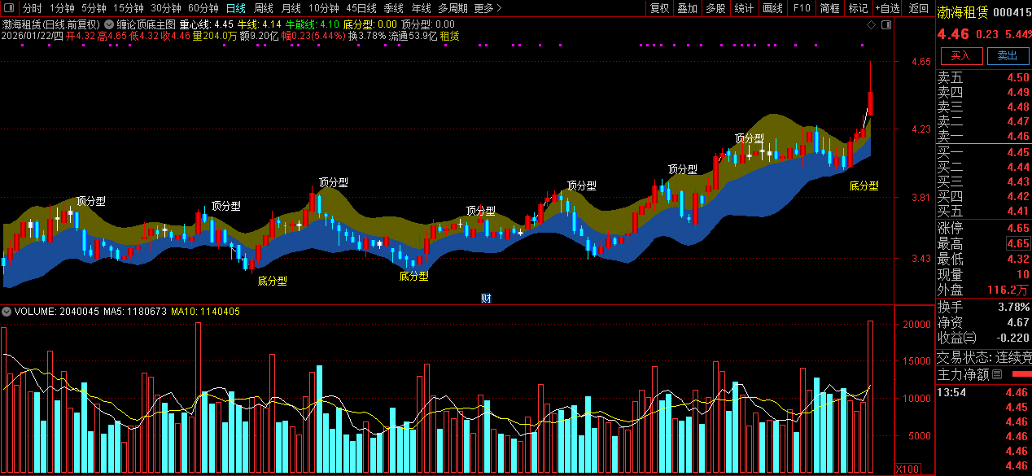Click the 渤海租赁 stock name in the quote panel
This screenshot has width=1032, height=476.
[963, 11]
